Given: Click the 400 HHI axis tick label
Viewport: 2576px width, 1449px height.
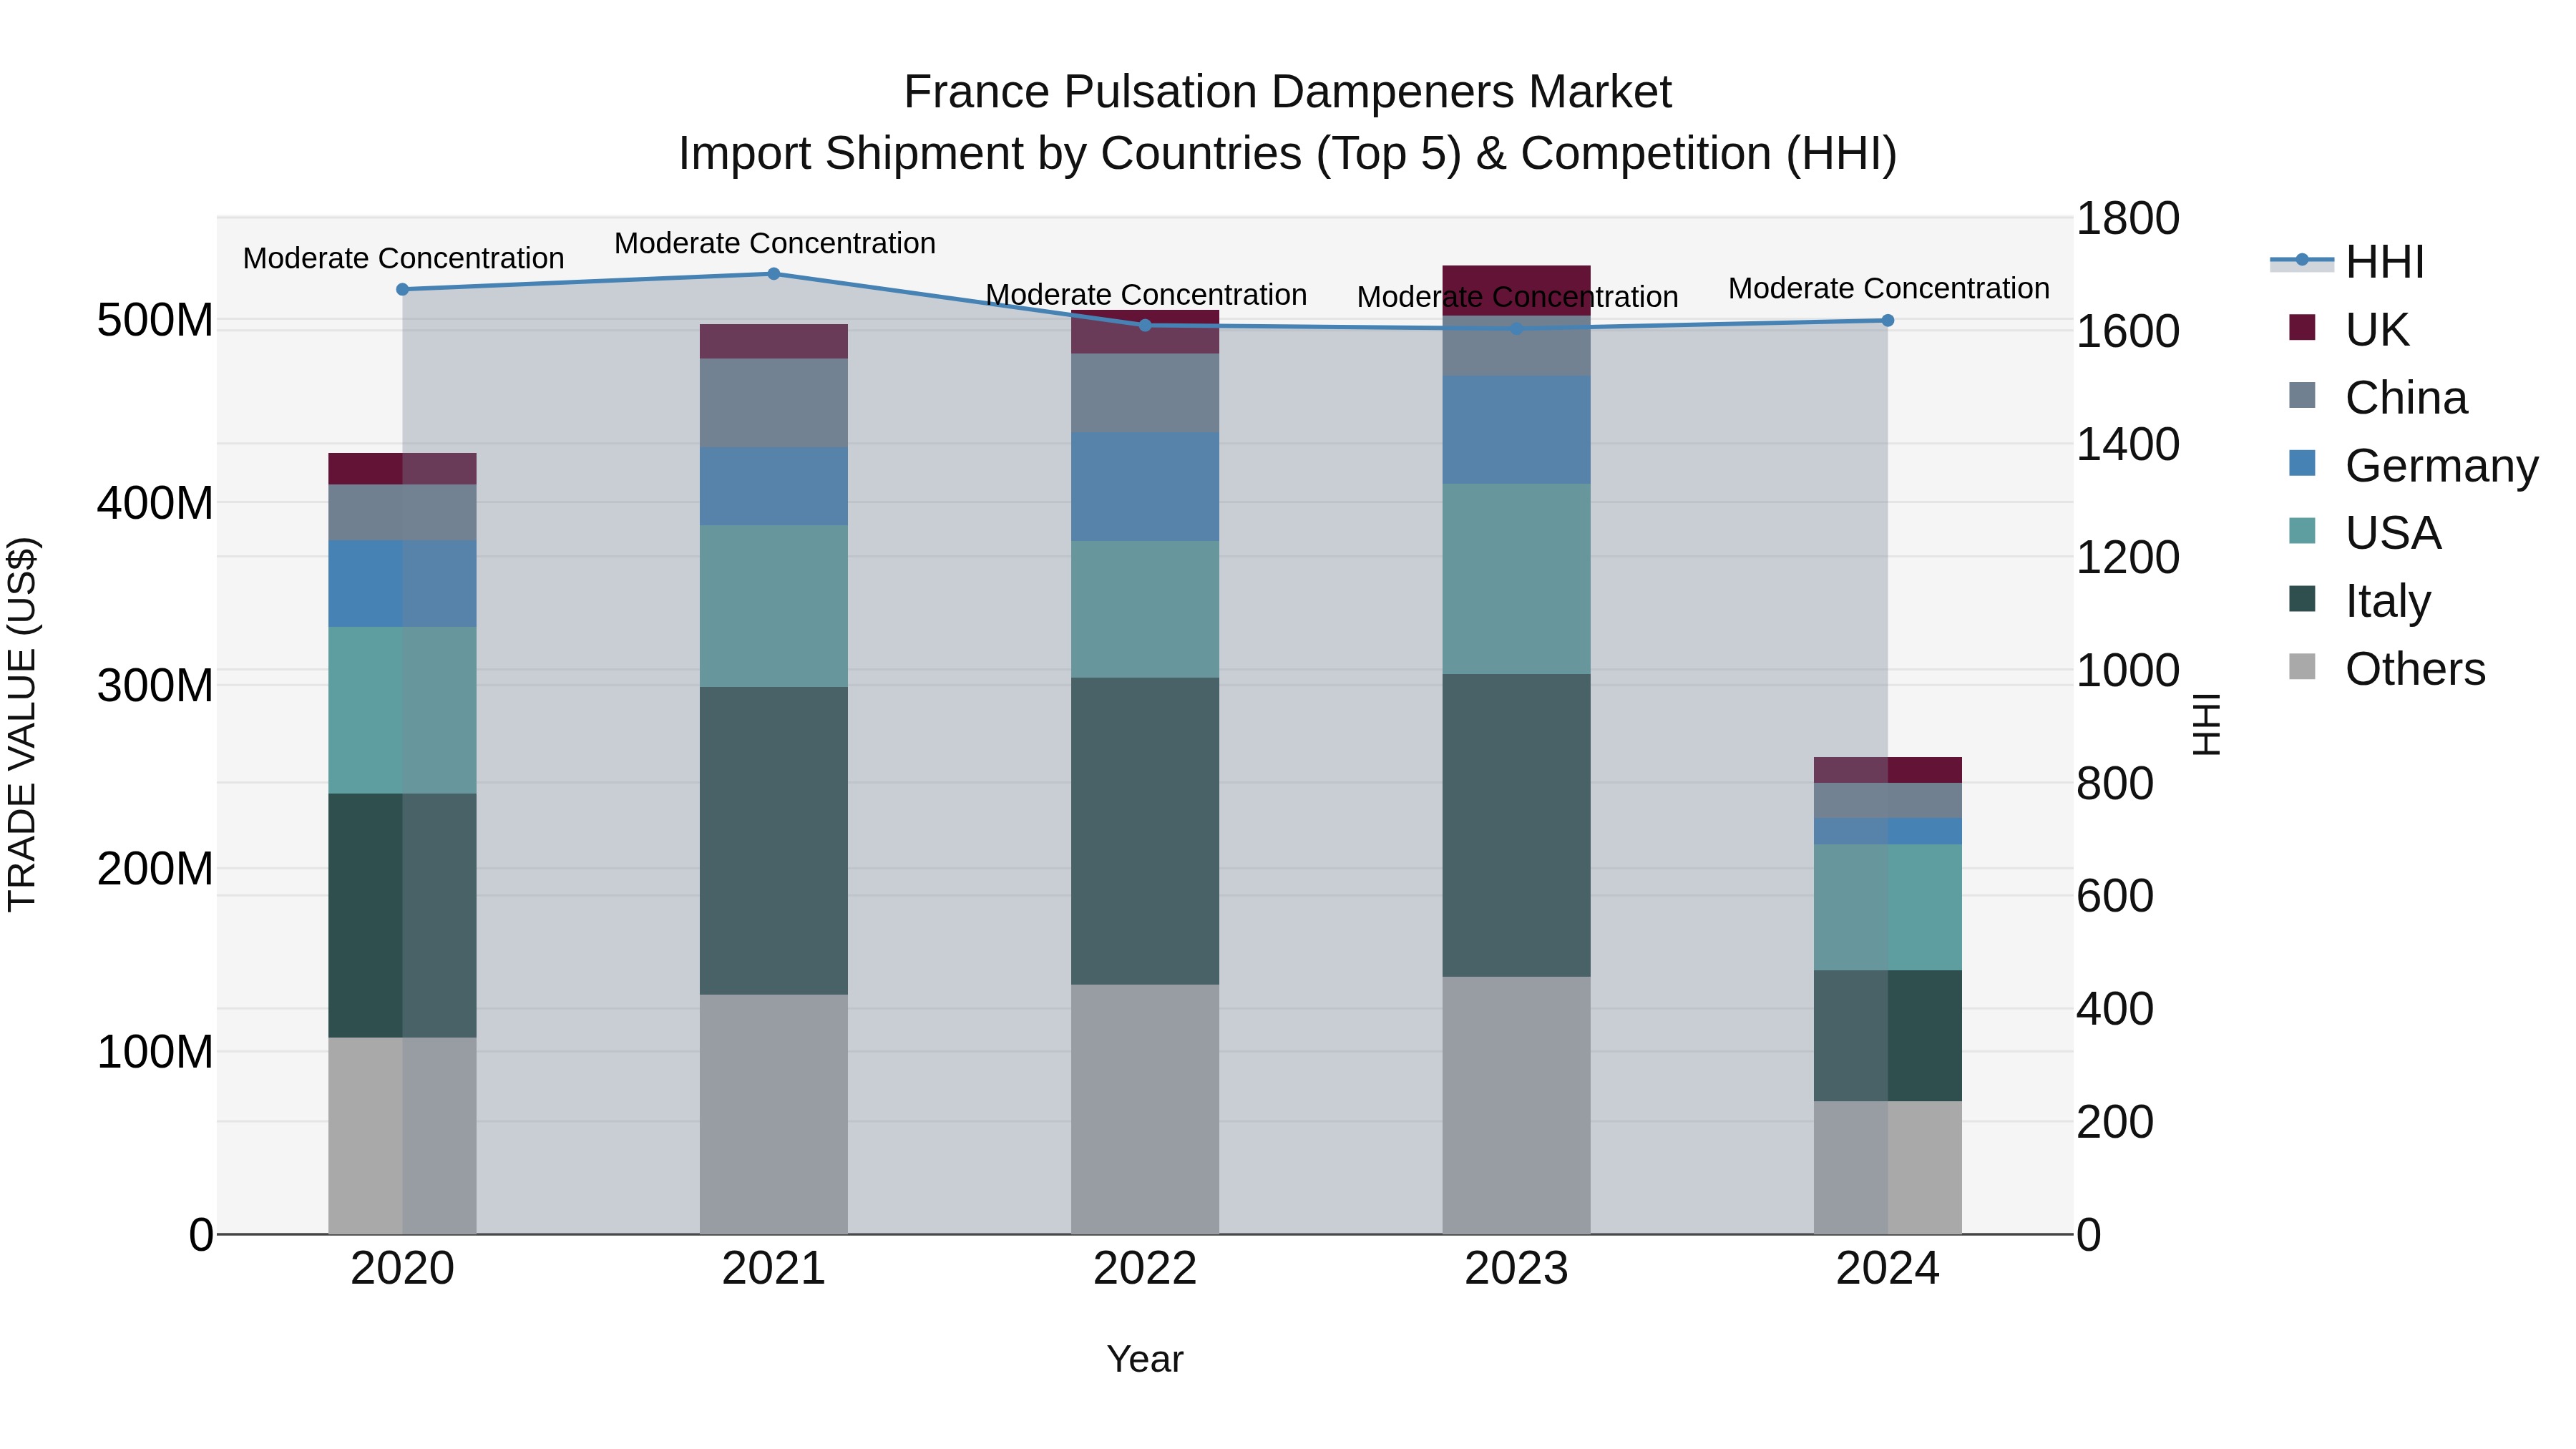Looking at the screenshot, I should (2115, 1009).
